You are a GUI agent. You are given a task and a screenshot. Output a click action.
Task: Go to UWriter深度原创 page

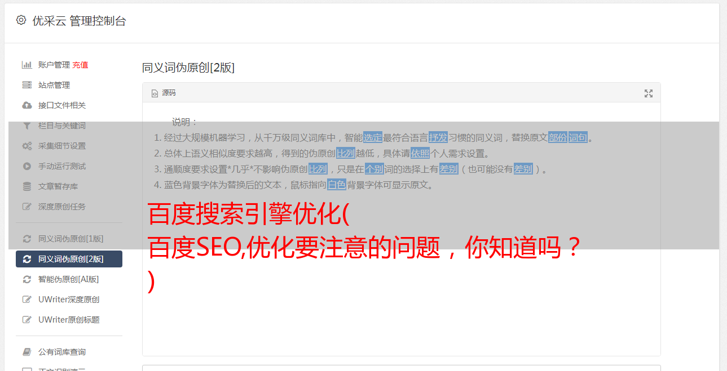point(69,300)
